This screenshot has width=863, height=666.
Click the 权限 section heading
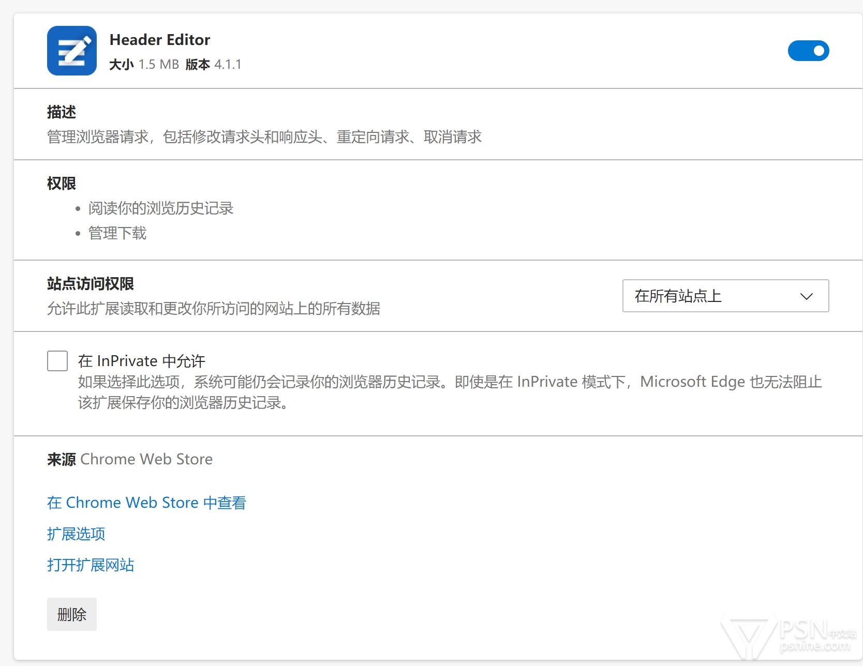(x=62, y=184)
